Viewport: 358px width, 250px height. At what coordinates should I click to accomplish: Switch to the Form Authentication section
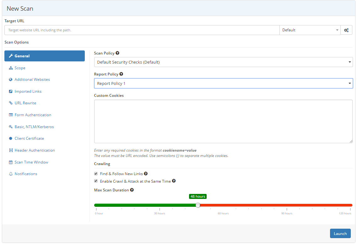tap(33, 115)
